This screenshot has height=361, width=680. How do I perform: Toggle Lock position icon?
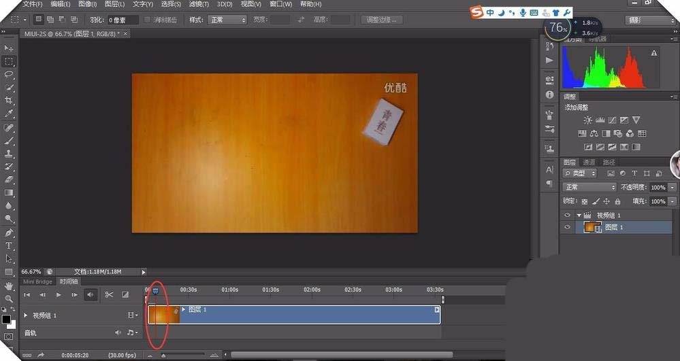pyautogui.click(x=606, y=201)
